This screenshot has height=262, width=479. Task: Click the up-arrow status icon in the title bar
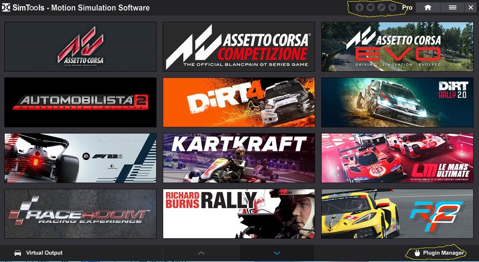[360, 7]
